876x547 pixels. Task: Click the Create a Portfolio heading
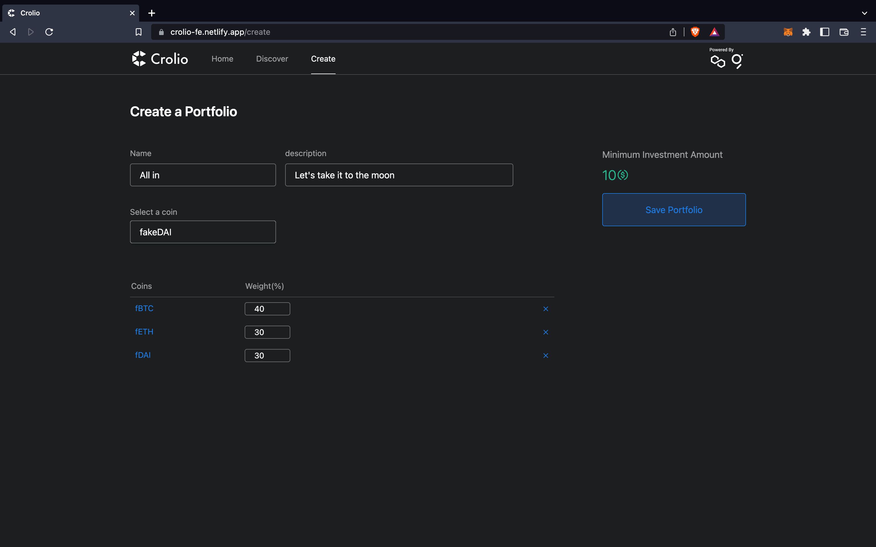pos(184,111)
